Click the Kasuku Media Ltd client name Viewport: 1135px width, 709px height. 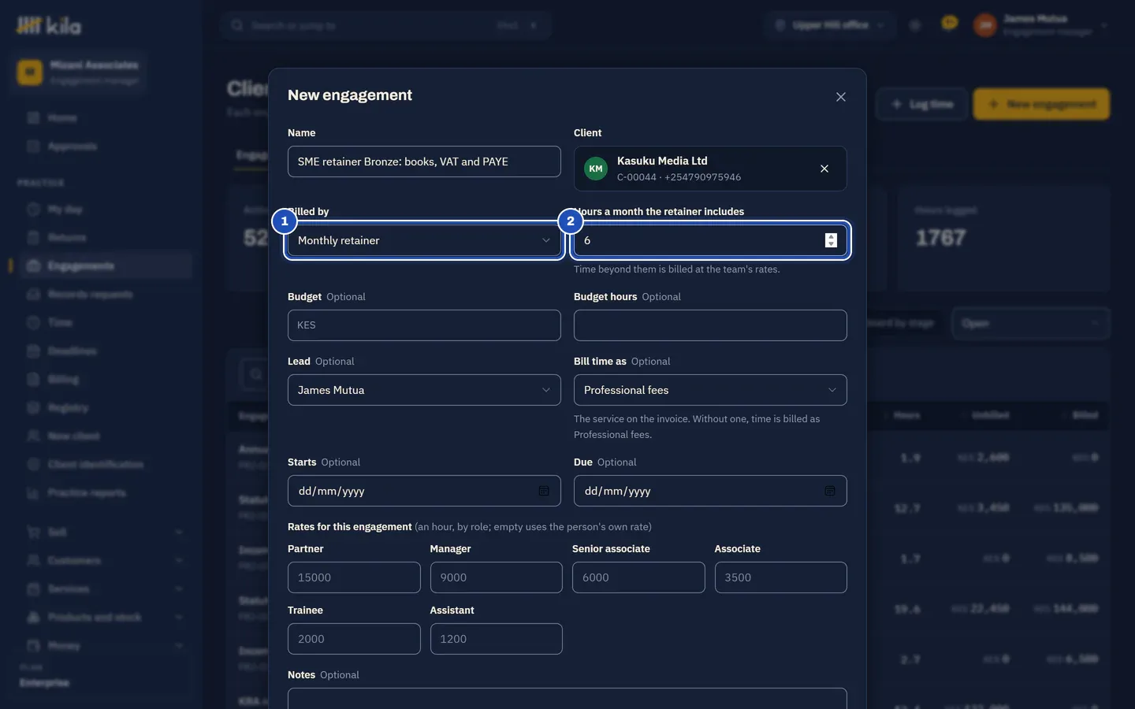click(x=662, y=161)
